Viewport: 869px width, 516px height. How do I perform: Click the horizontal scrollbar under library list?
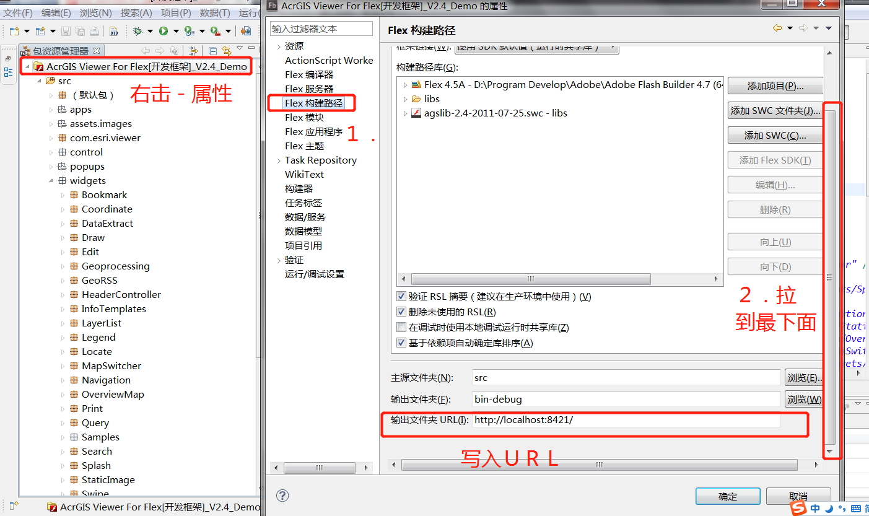point(560,279)
